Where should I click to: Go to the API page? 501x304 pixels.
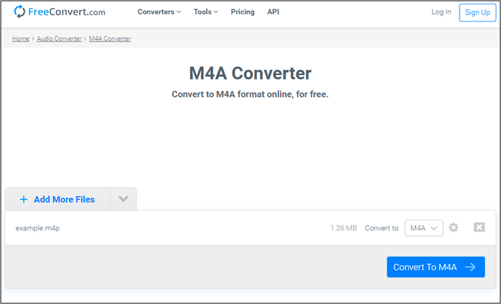click(273, 12)
